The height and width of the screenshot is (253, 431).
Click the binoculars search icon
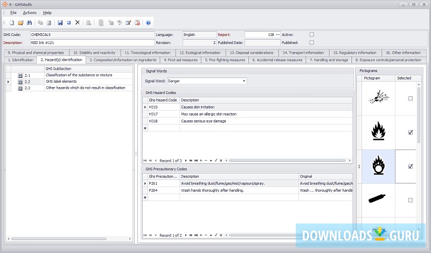[x=30, y=23]
